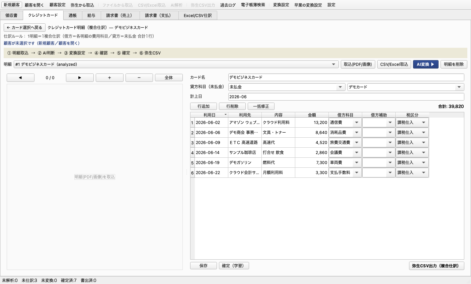Screen dimensions: 471x284
Task: Switch to 通帳 tab
Action: (x=73, y=15)
